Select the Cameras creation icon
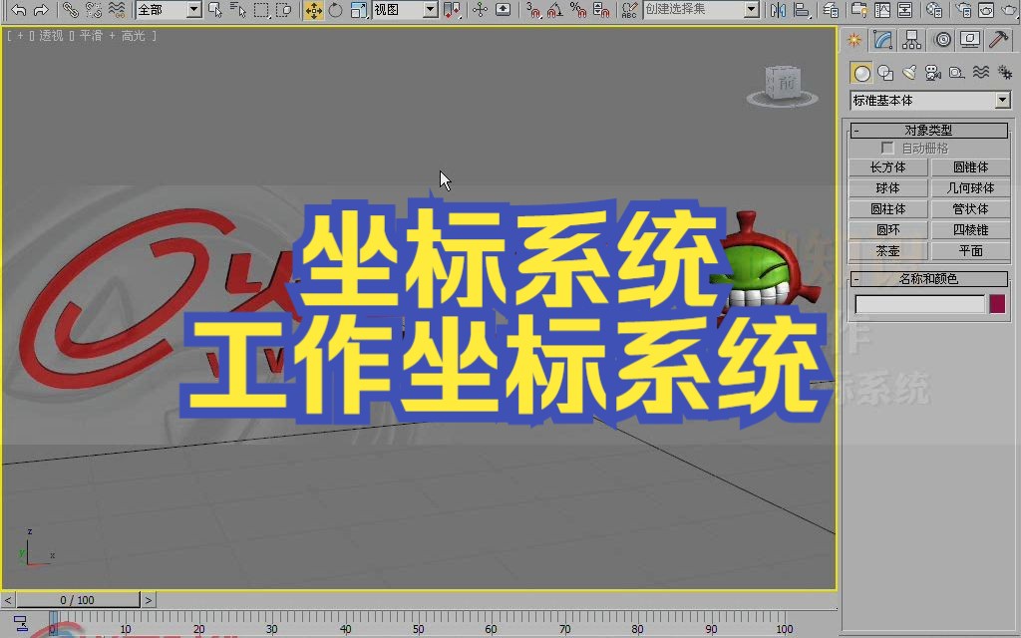Image resolution: width=1021 pixels, height=638 pixels. click(x=932, y=71)
